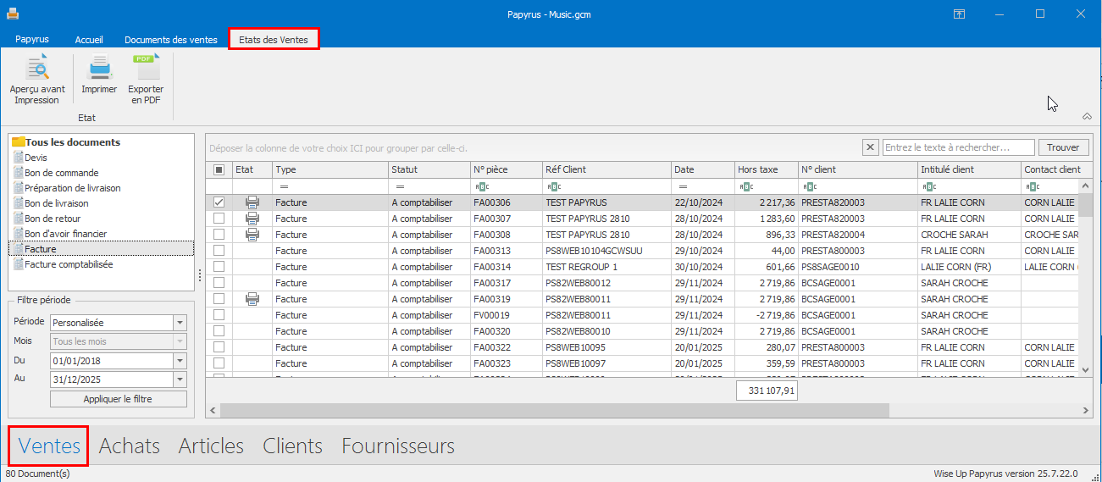Click the horizontal scrollbar of the grid
The width and height of the screenshot is (1102, 482).
coord(551,410)
